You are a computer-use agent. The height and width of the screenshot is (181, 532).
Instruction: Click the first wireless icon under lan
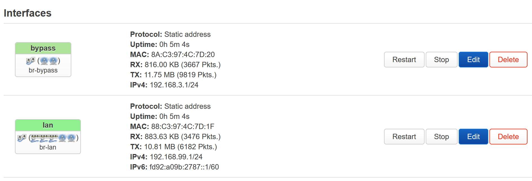point(62,138)
